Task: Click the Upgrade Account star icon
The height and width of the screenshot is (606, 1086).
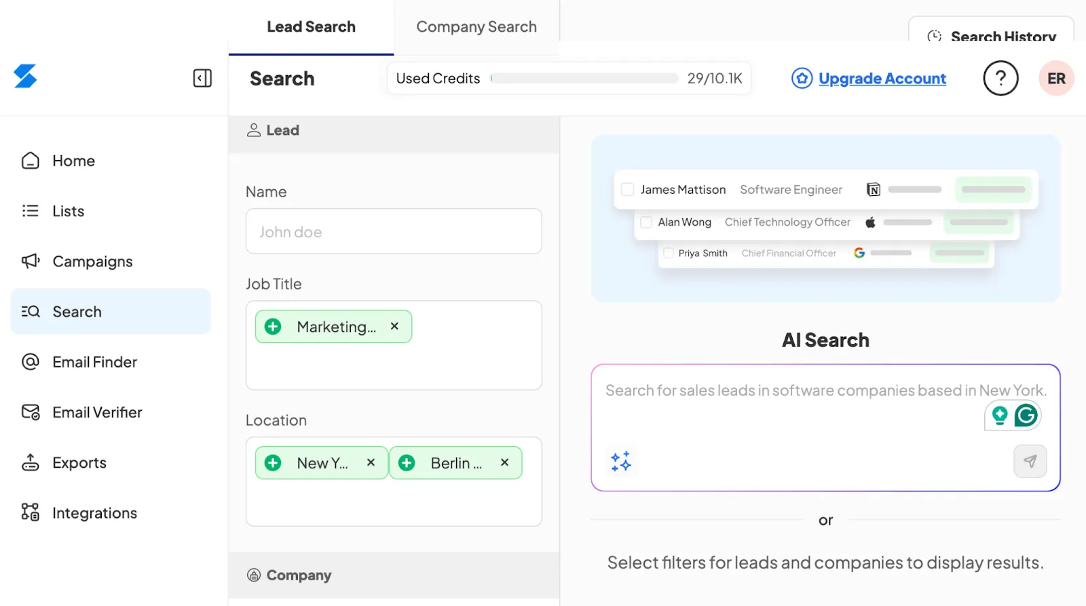Action: click(802, 79)
